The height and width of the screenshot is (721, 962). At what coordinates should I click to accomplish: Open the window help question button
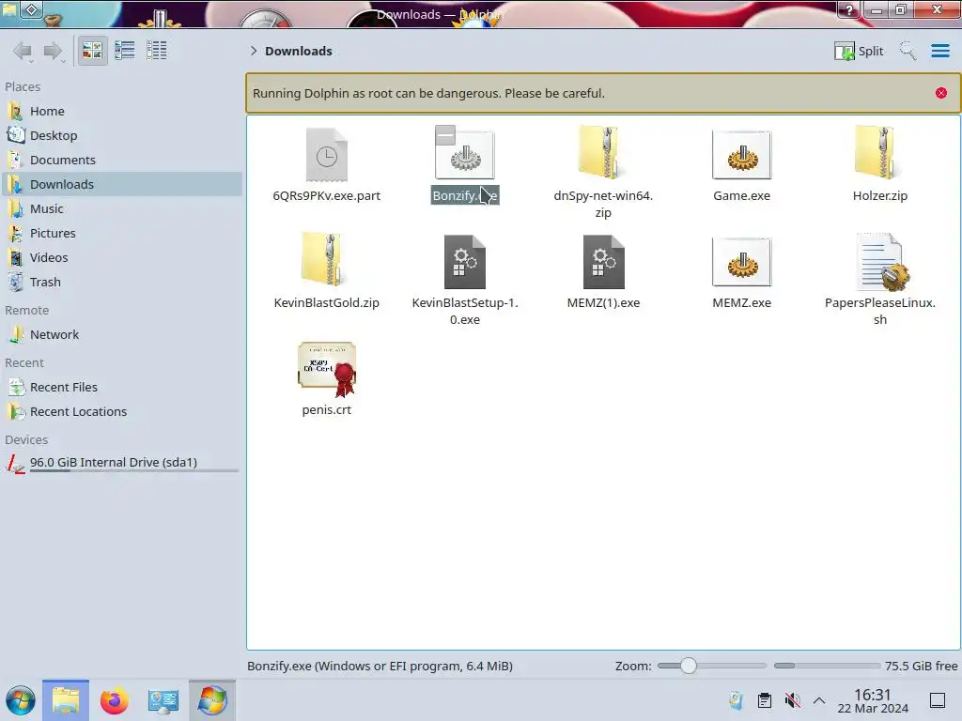click(x=849, y=9)
